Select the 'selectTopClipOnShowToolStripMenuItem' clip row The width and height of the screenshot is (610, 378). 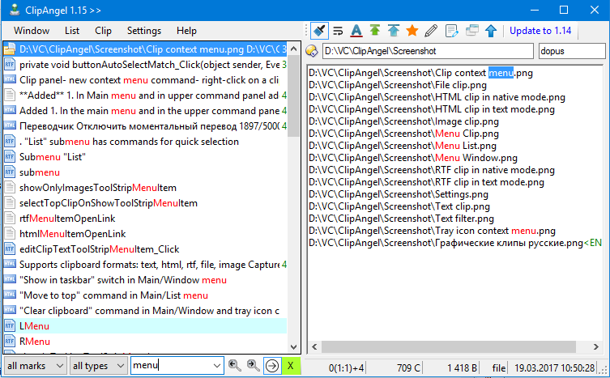145,203
